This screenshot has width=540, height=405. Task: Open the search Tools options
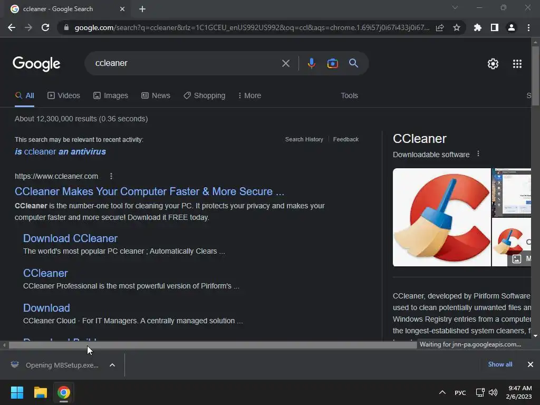pyautogui.click(x=349, y=96)
